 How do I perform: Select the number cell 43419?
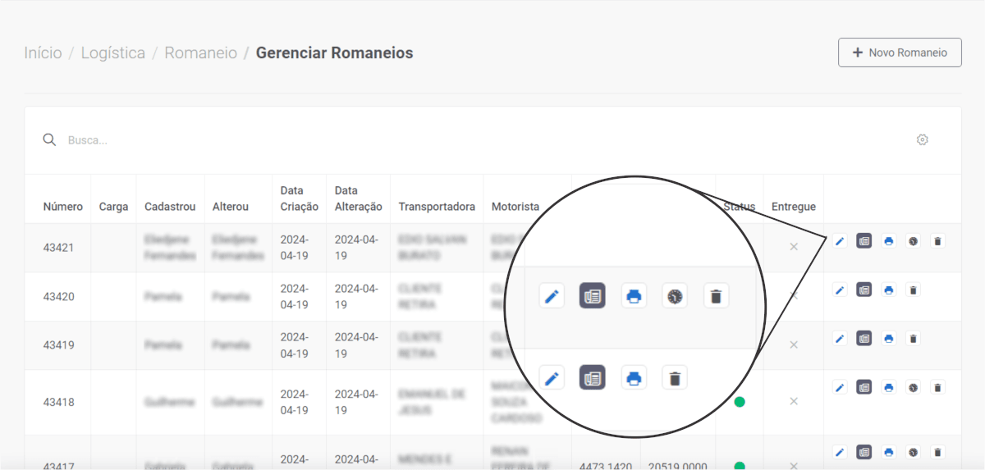pos(59,345)
